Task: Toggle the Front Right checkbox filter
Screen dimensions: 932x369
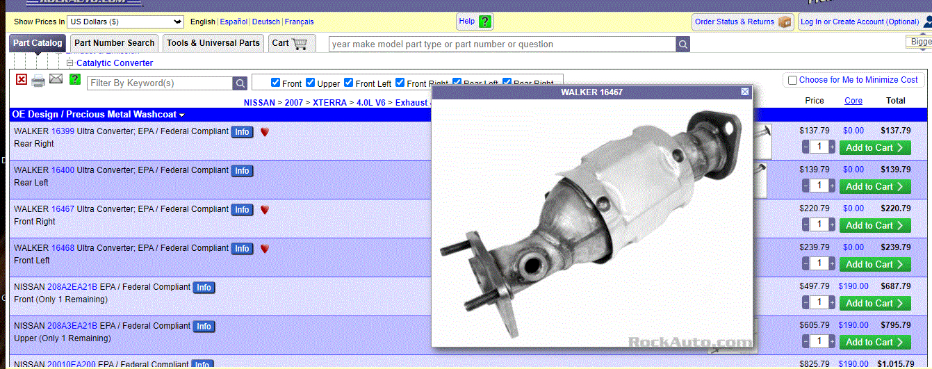Action: click(x=400, y=83)
